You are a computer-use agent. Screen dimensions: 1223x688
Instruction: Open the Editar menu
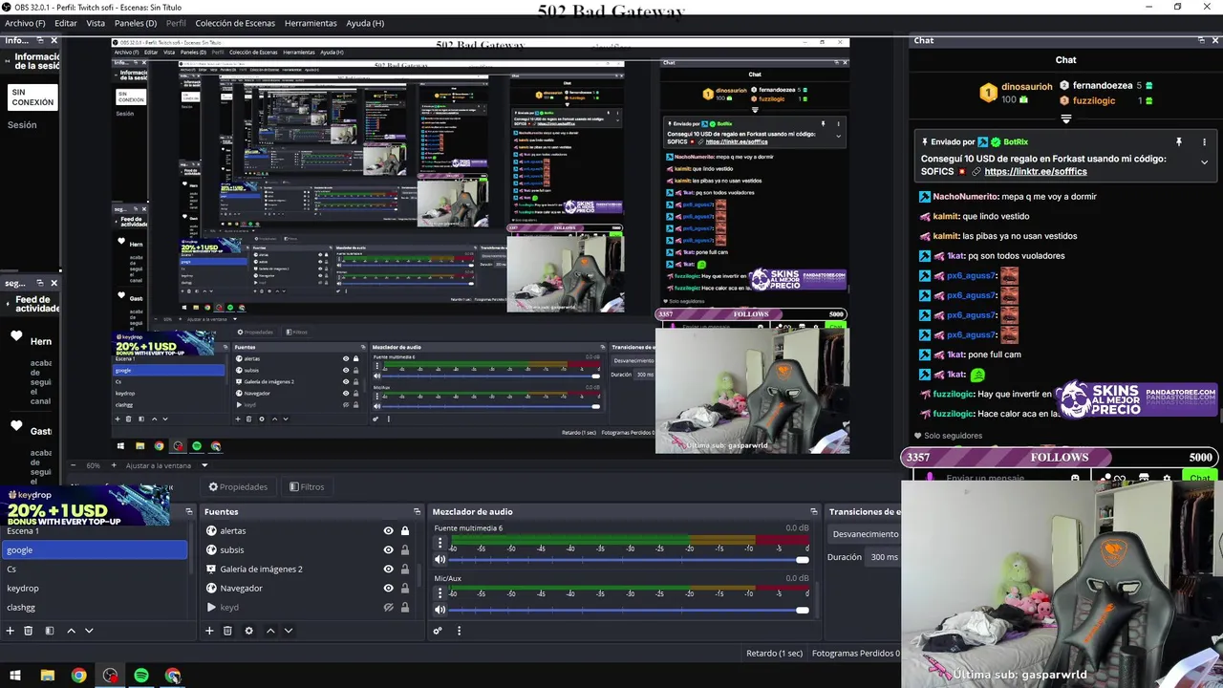tap(66, 23)
